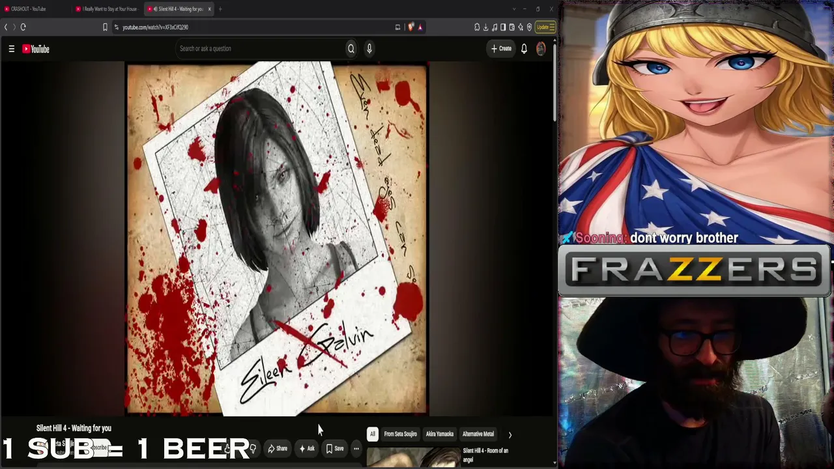Go to the YouTube home logo
This screenshot has width=834, height=469.
pyautogui.click(x=36, y=49)
